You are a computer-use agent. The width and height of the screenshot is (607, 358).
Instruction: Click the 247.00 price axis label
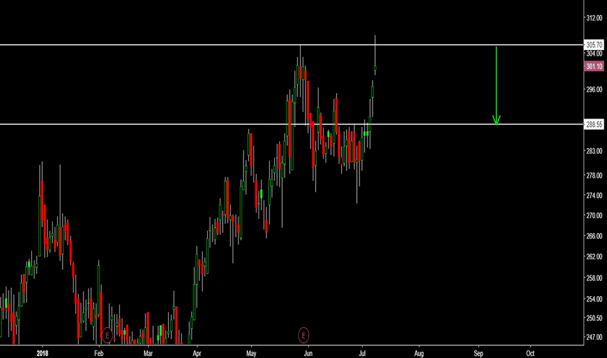click(594, 337)
